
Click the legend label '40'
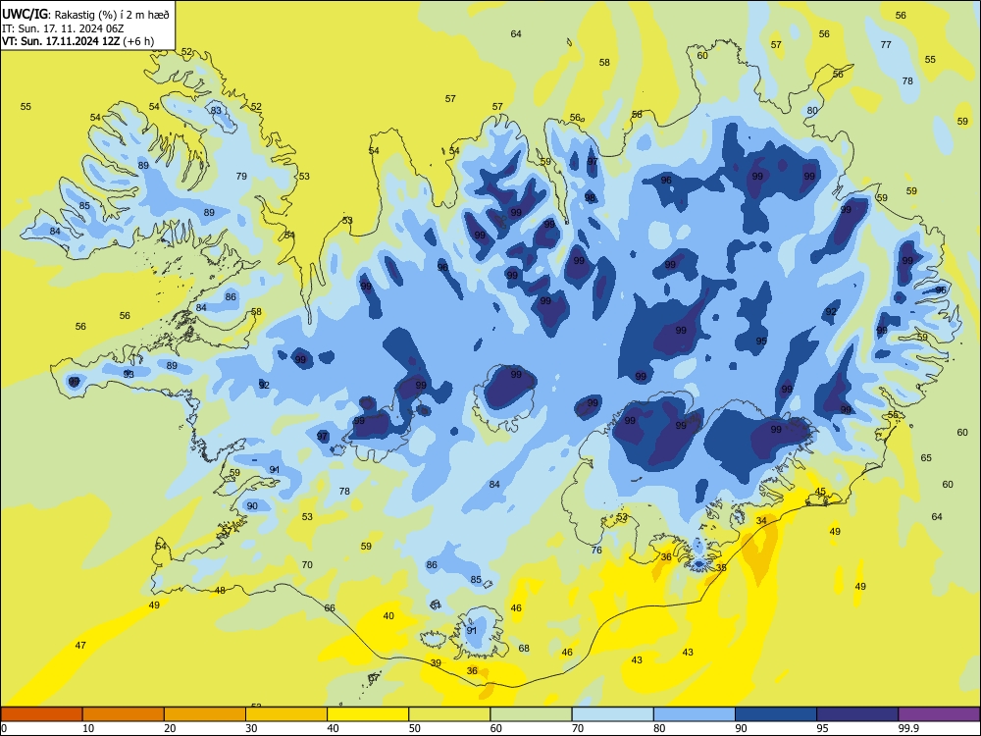pyautogui.click(x=333, y=728)
